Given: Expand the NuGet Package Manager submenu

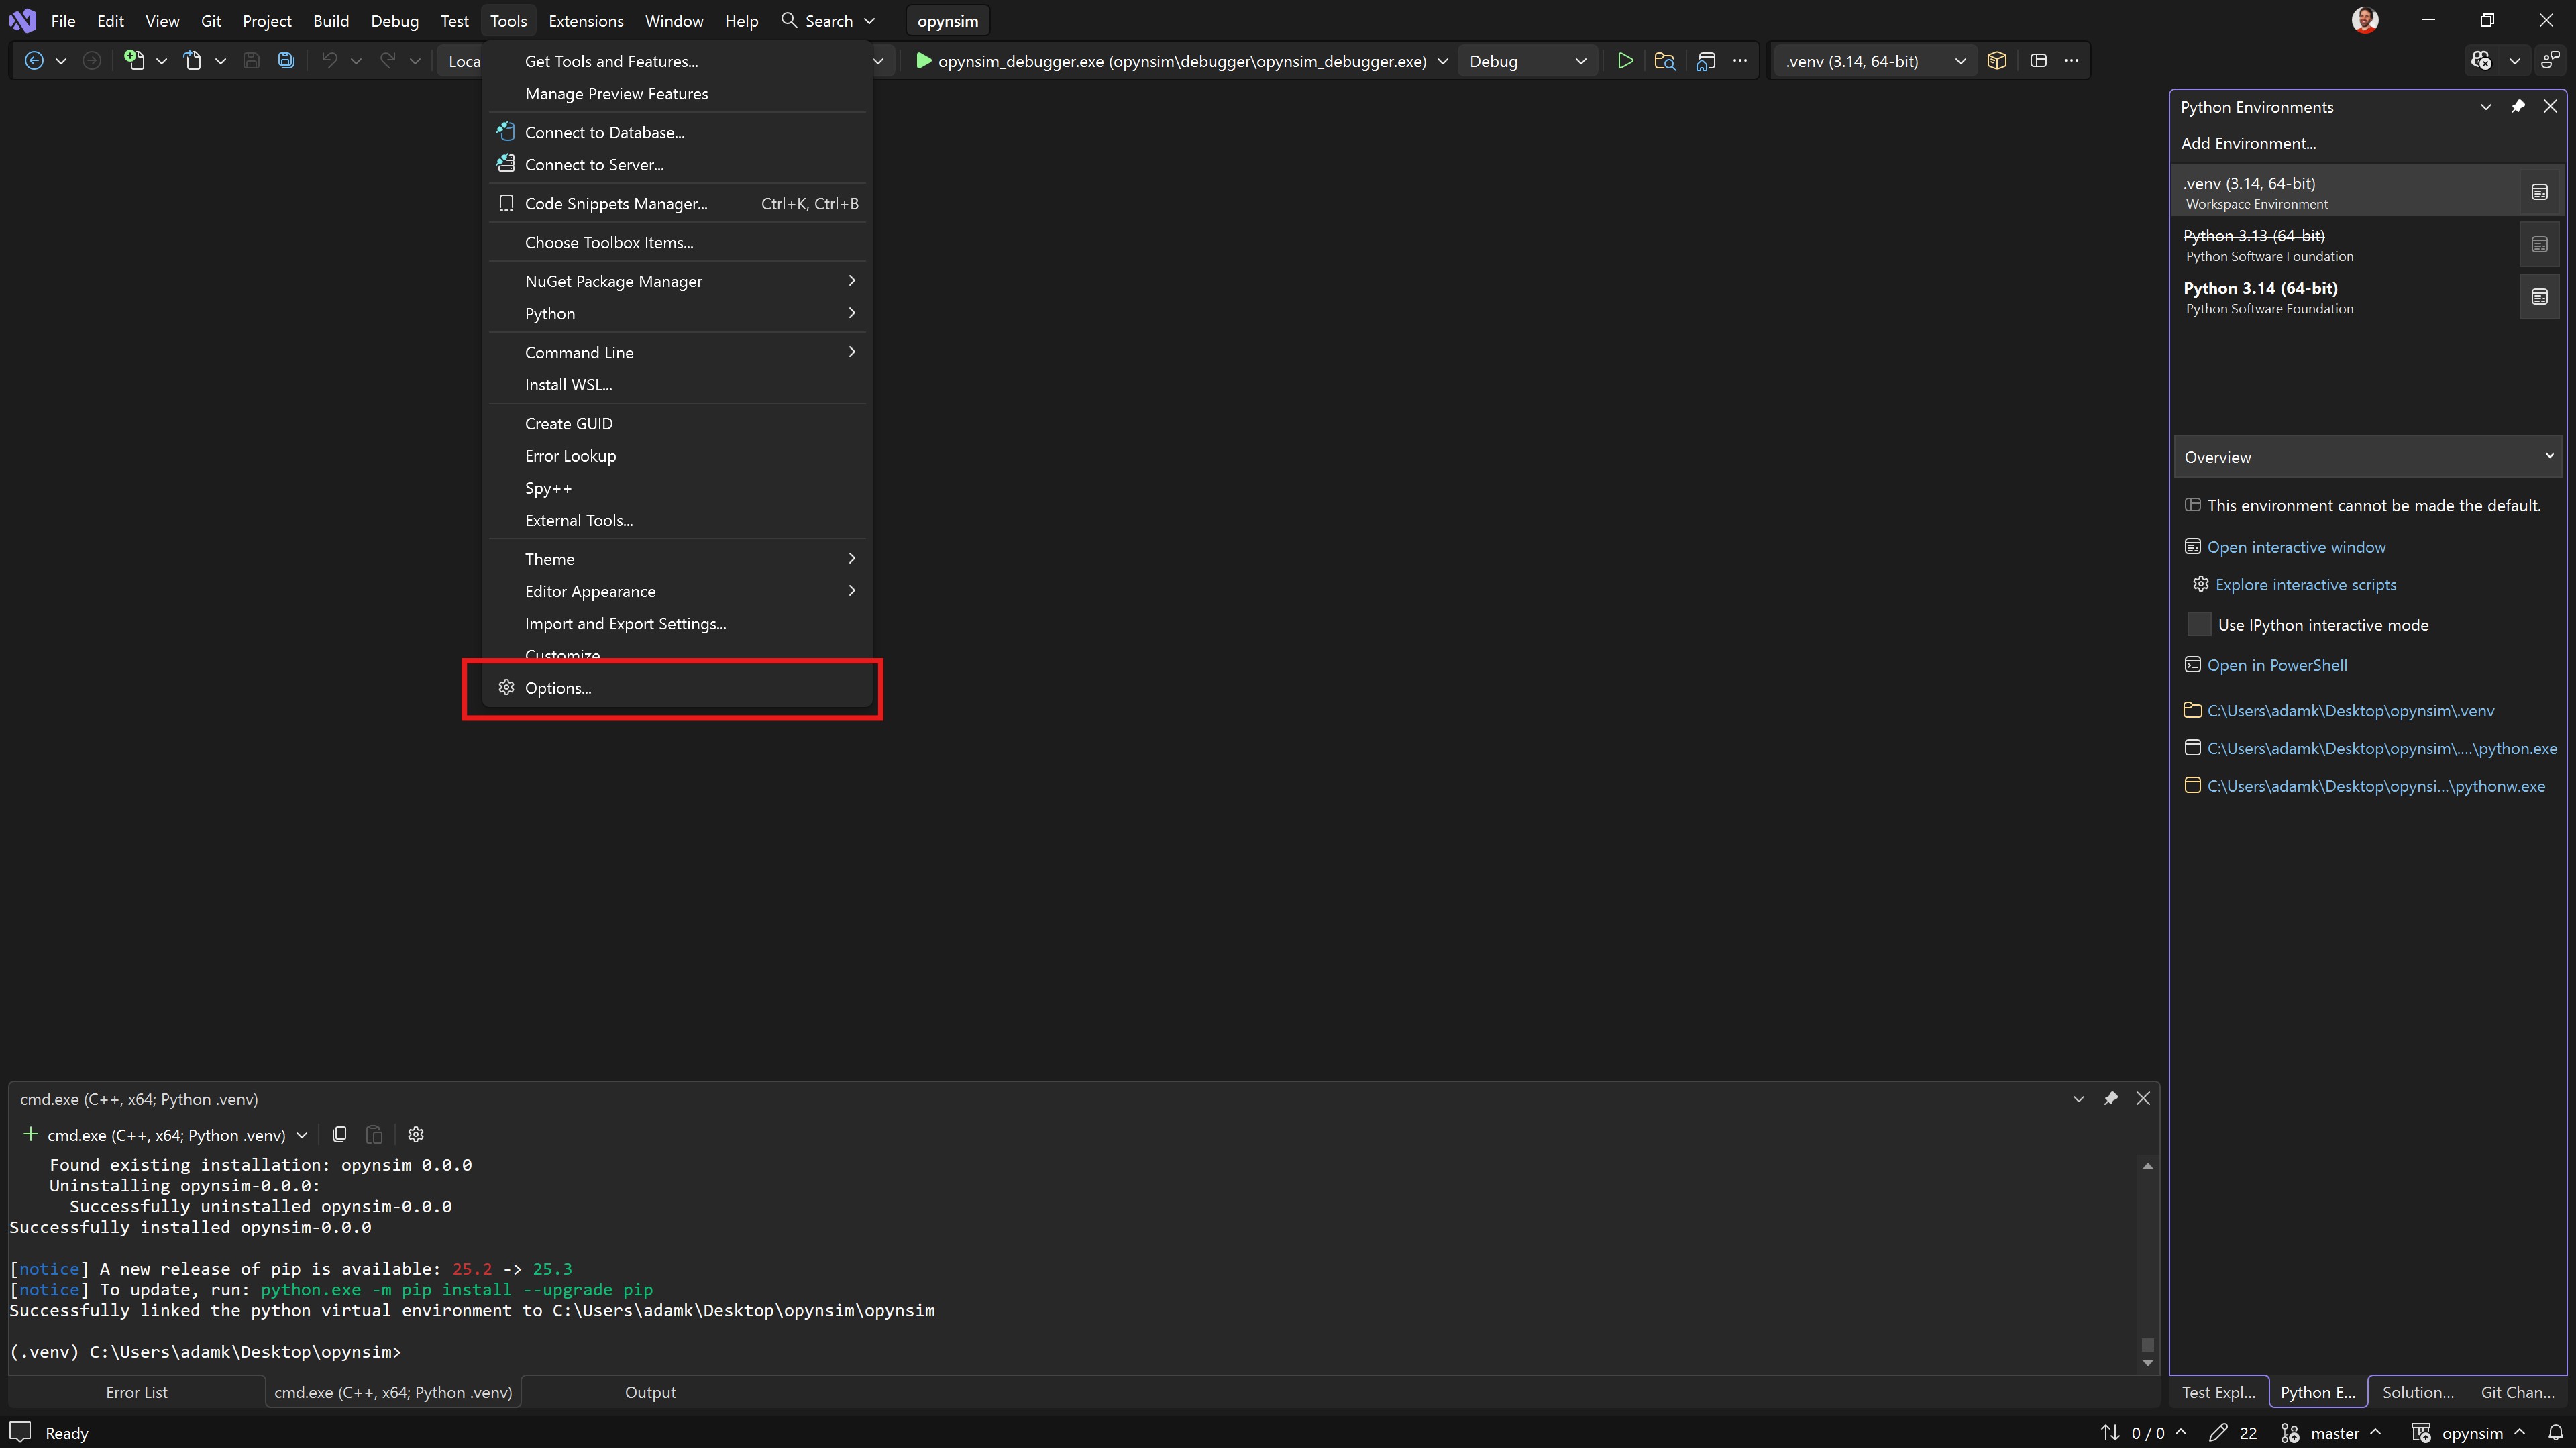Looking at the screenshot, I should click(614, 282).
